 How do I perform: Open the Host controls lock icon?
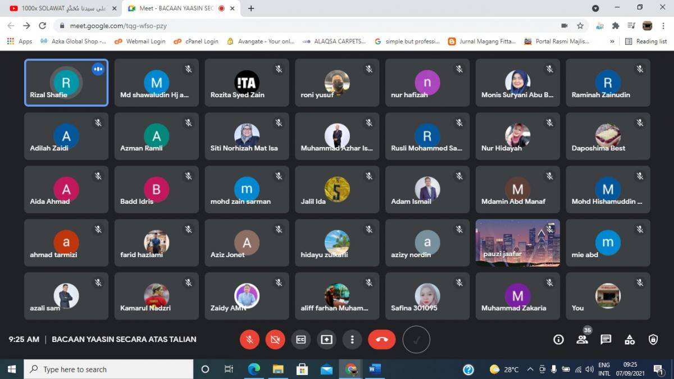[653, 339]
